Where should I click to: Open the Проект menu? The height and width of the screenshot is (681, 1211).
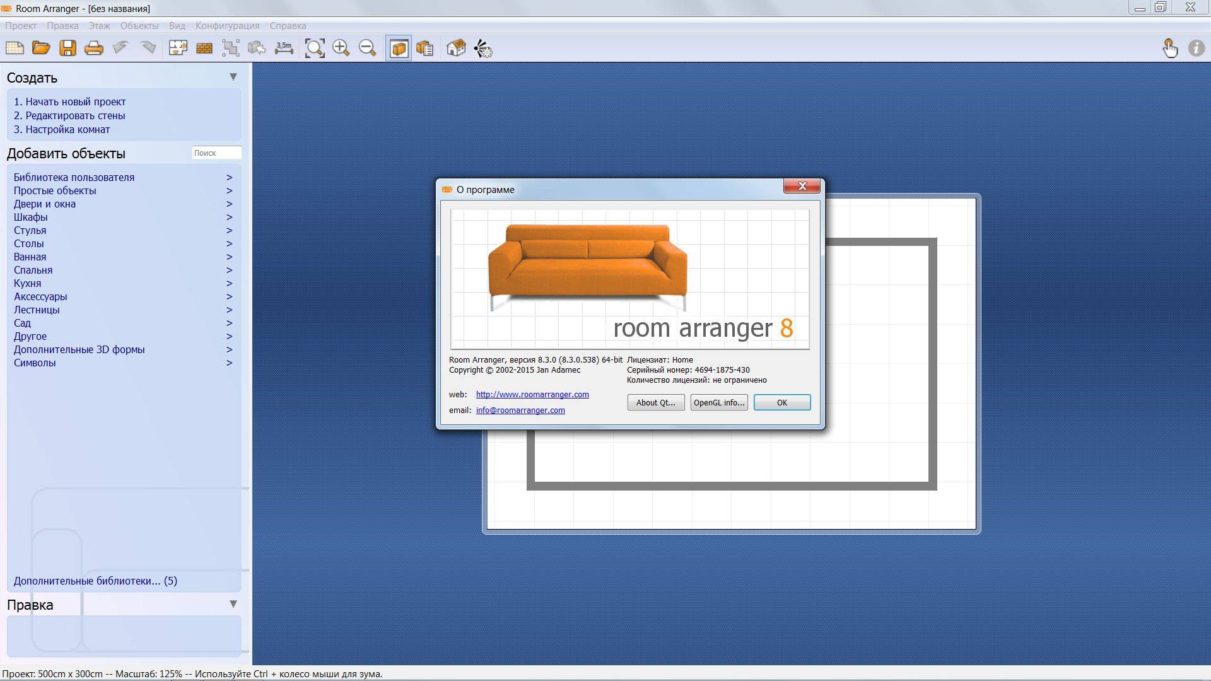[21, 26]
